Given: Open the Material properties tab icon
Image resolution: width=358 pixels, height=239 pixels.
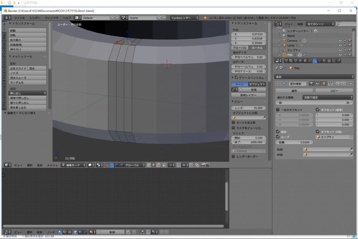Looking at the screenshot, I should tap(324, 61).
